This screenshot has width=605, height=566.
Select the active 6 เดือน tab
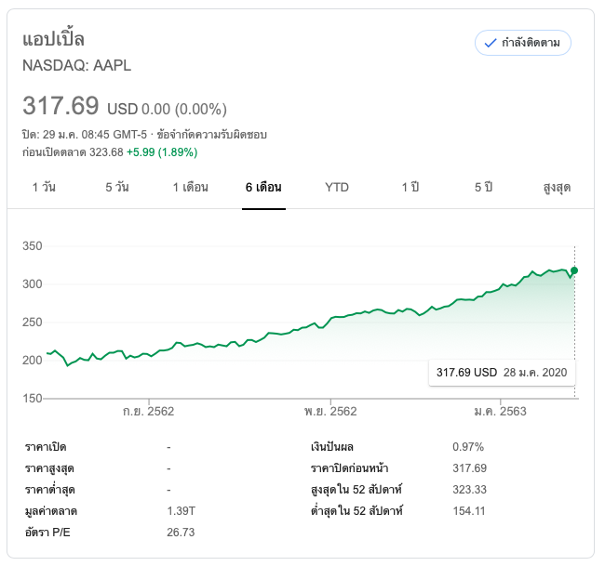point(263,187)
